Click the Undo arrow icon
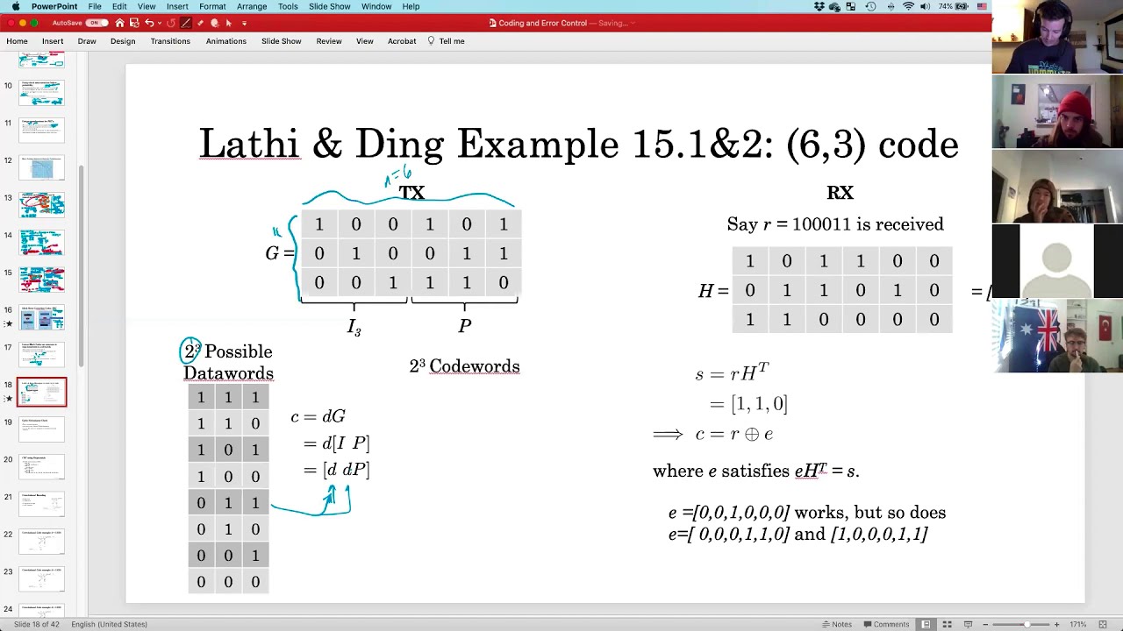This screenshot has width=1123, height=631. [x=149, y=23]
